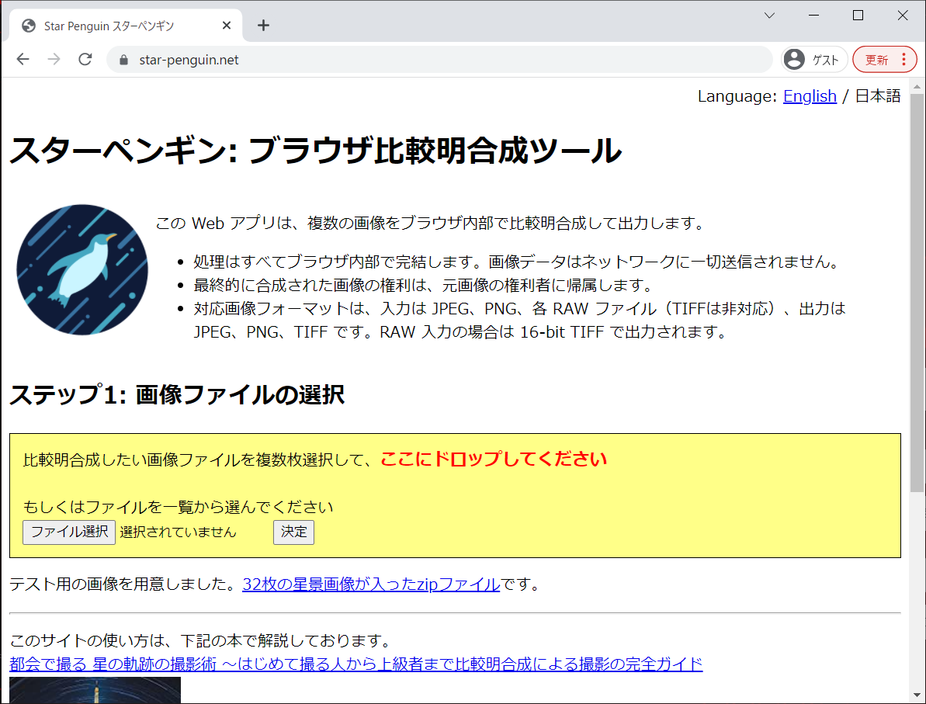This screenshot has width=926, height=704.
Task: Close the Star Penguin tab
Action: 227,26
